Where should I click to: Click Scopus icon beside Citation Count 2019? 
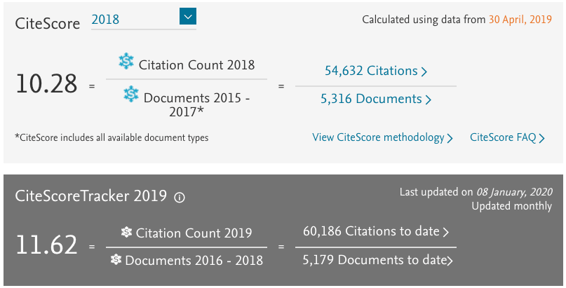126,233
